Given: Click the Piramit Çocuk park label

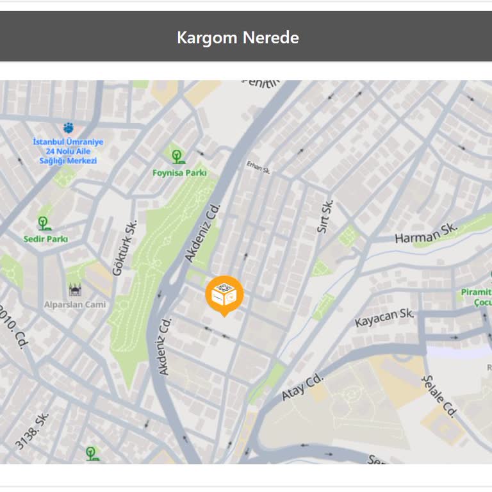Looking at the screenshot, I should tap(477, 297).
